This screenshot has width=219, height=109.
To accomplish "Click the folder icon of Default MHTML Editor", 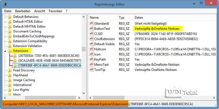I will [x=10, y=27].
